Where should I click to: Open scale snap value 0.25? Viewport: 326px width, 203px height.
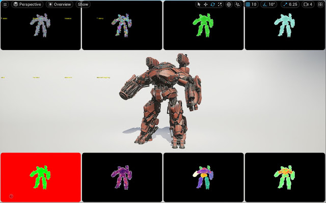tap(293, 5)
